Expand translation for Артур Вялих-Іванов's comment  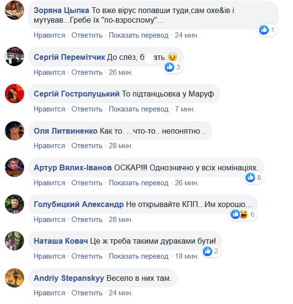point(138,183)
